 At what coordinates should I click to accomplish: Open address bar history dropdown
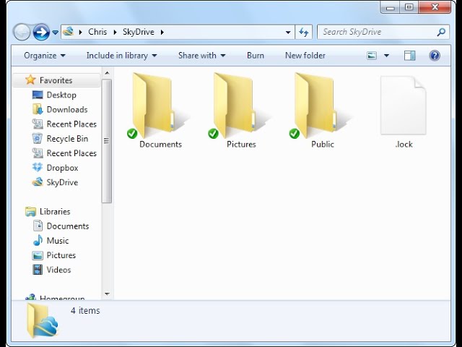coord(288,32)
